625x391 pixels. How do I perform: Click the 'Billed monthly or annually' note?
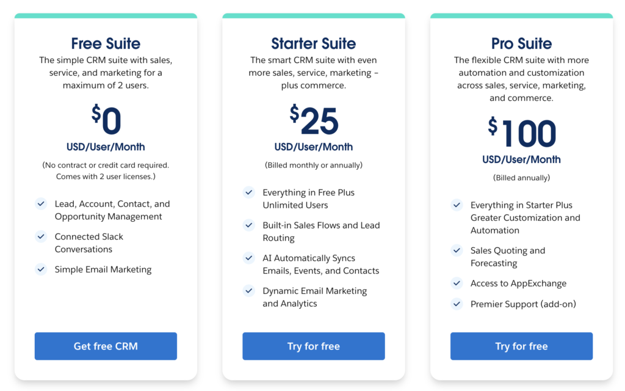pyautogui.click(x=313, y=165)
